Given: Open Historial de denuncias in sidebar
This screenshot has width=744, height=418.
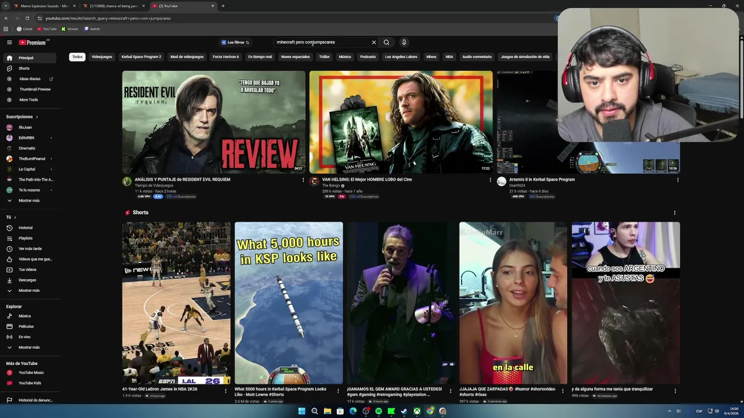Looking at the screenshot, I should click(30, 400).
